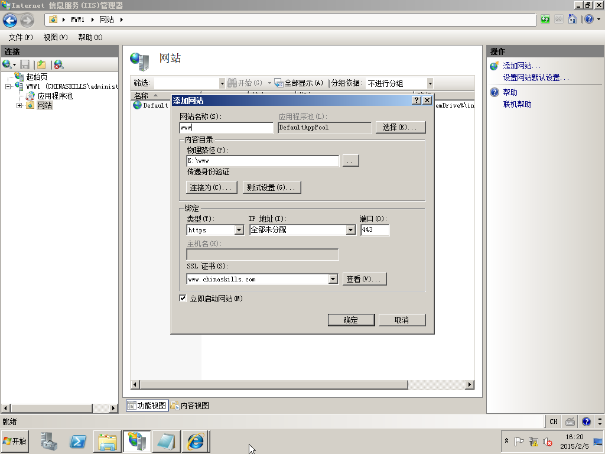
Task: Click the port number input field
Action: tap(375, 230)
